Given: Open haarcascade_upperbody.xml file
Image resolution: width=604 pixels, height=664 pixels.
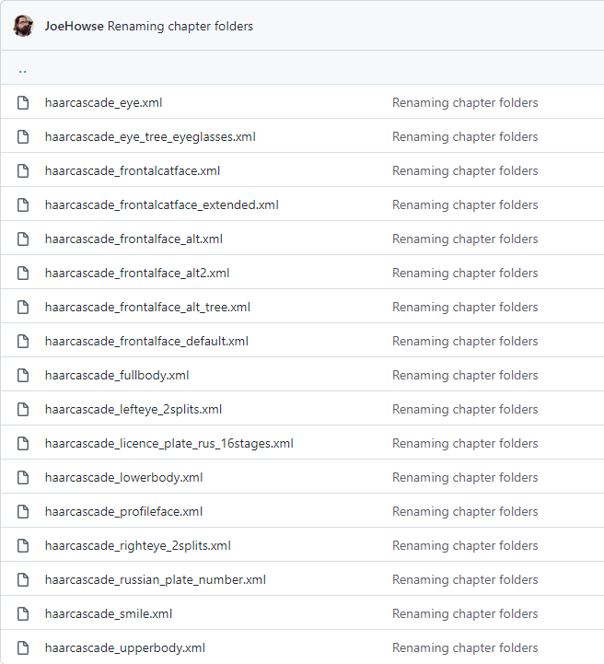Looking at the screenshot, I should [125, 648].
